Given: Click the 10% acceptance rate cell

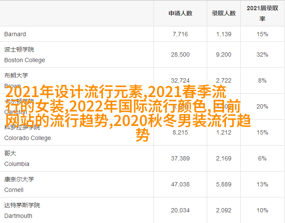Looking at the screenshot, I should pyautogui.click(x=262, y=211).
